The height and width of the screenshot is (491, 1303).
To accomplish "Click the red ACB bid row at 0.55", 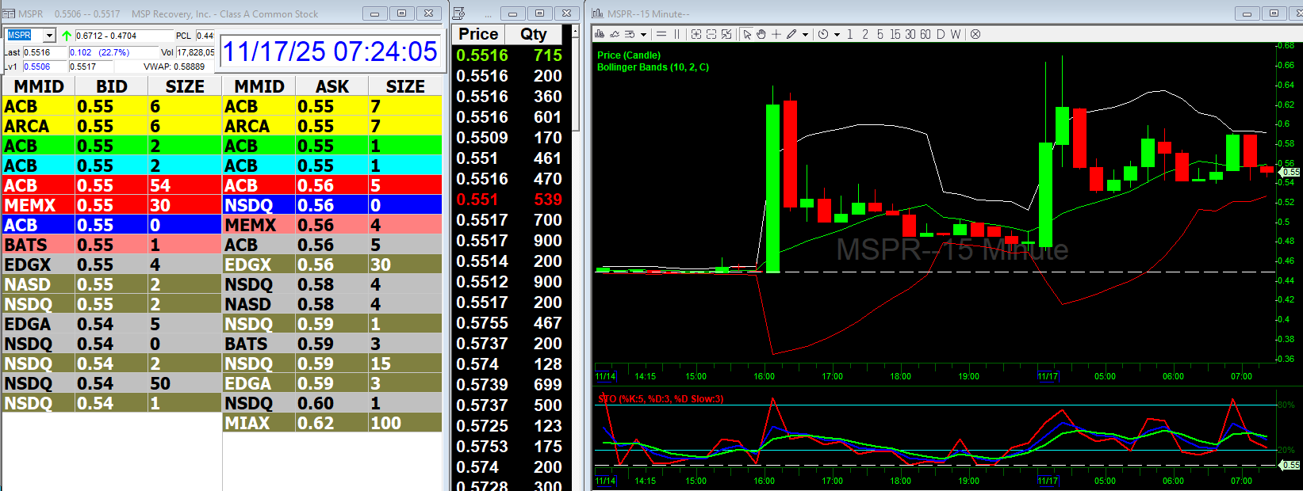I will pos(111,185).
